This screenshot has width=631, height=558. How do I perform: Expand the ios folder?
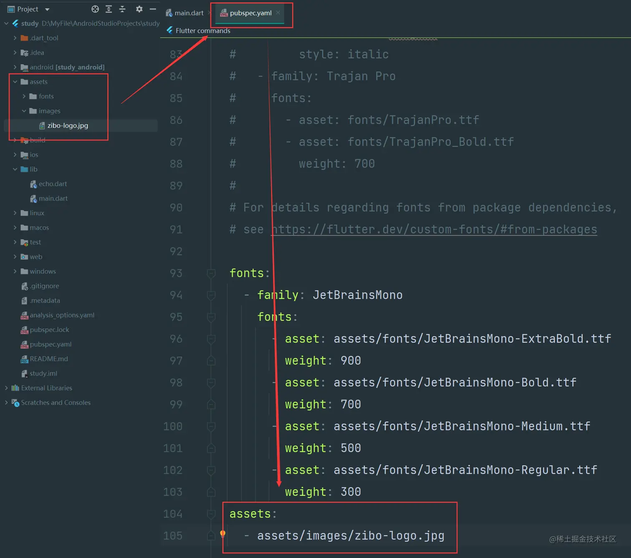pyautogui.click(x=15, y=155)
